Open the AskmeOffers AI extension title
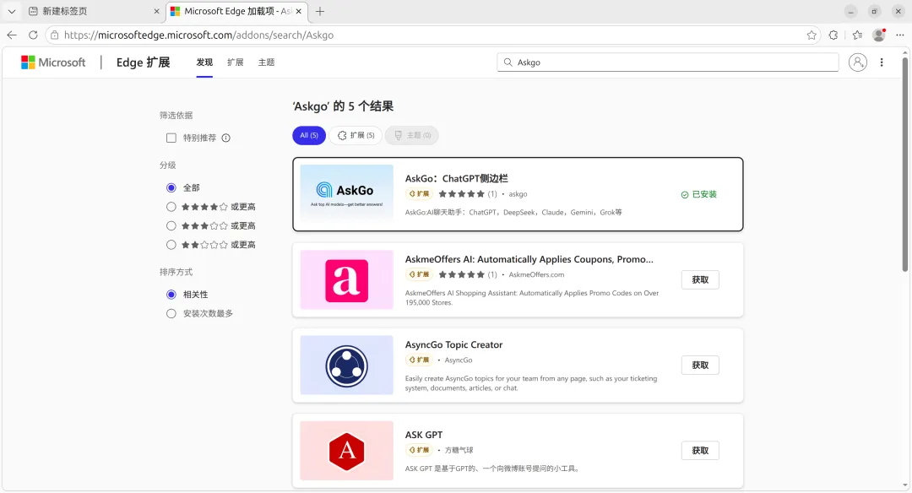 (529, 259)
